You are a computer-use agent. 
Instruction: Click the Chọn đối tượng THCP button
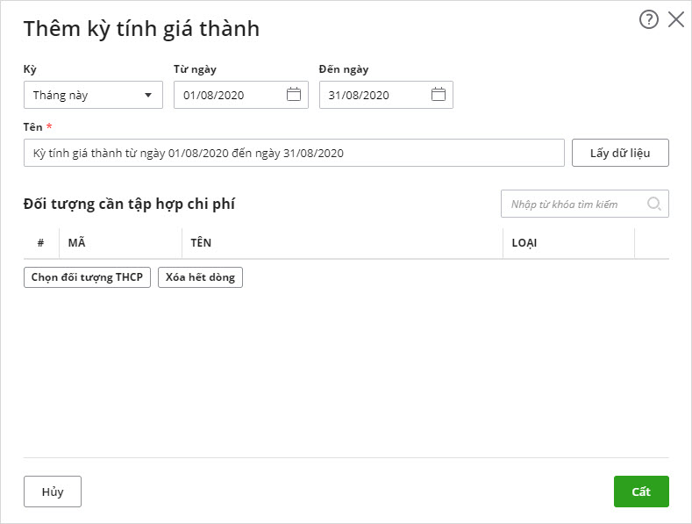(x=87, y=277)
